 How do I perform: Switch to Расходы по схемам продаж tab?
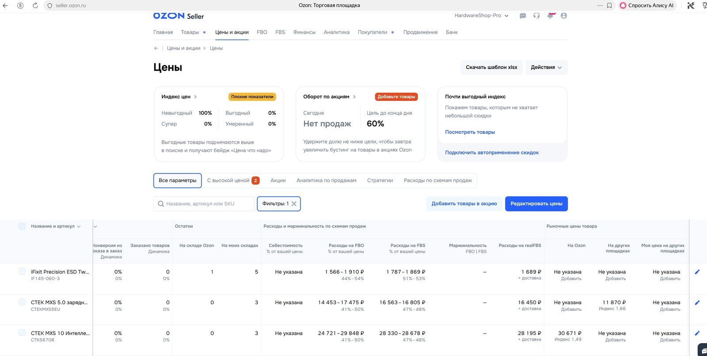pyautogui.click(x=438, y=180)
